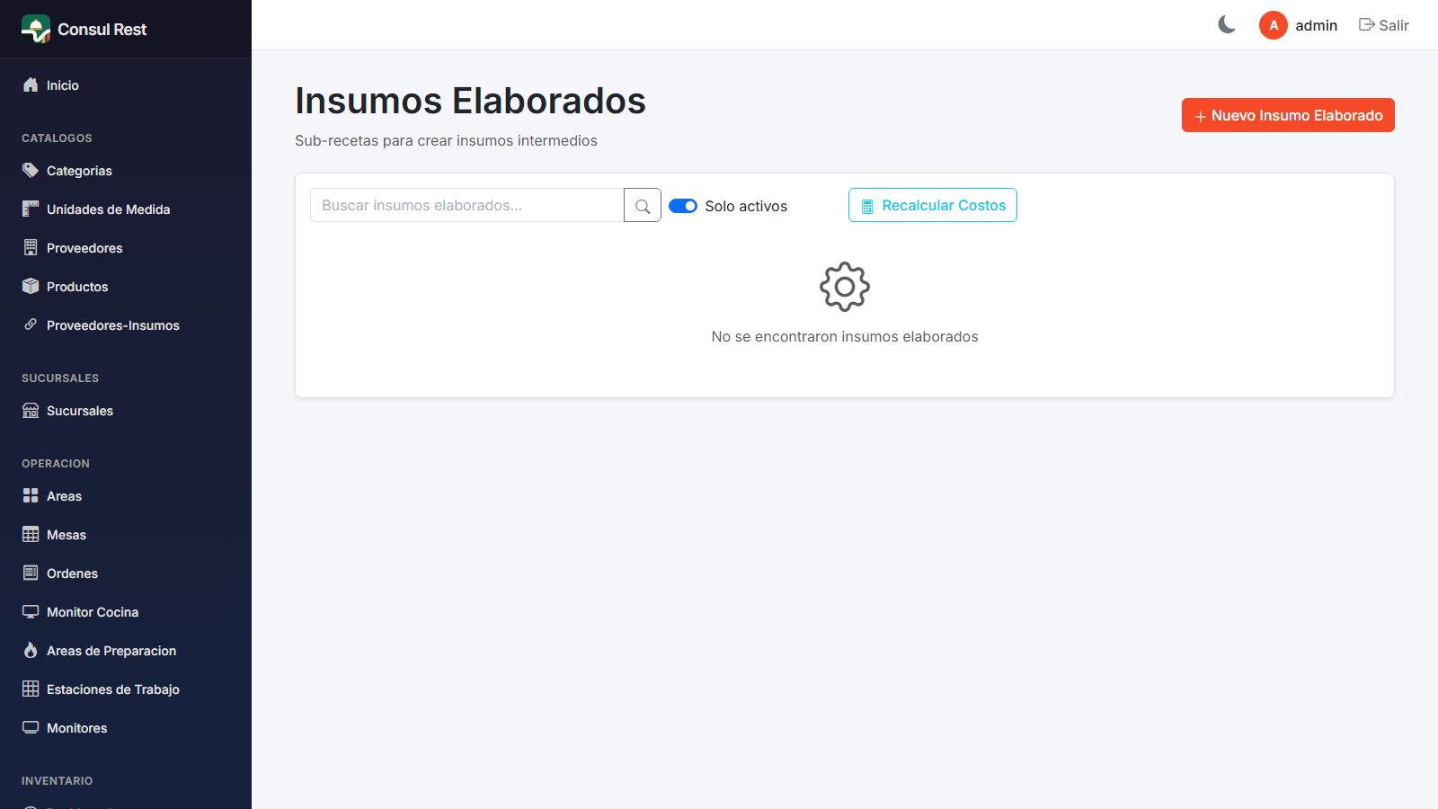Open Inicio in the sidebar
Viewport: 1438px width, 809px height.
coord(126,85)
